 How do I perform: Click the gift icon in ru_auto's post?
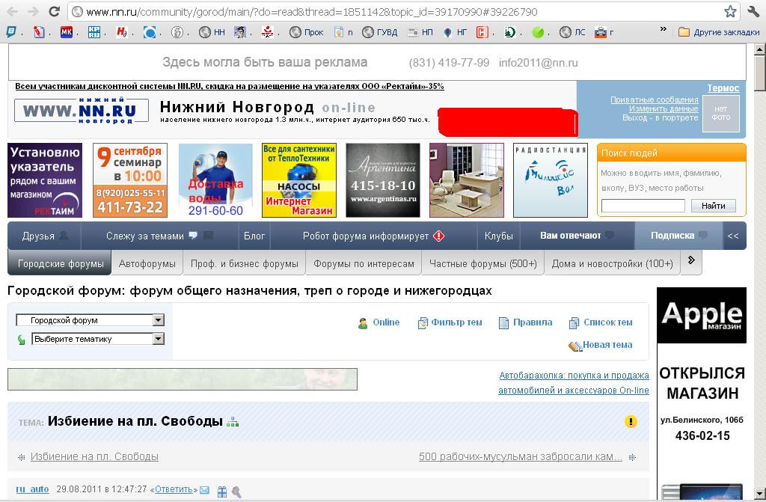221,492
